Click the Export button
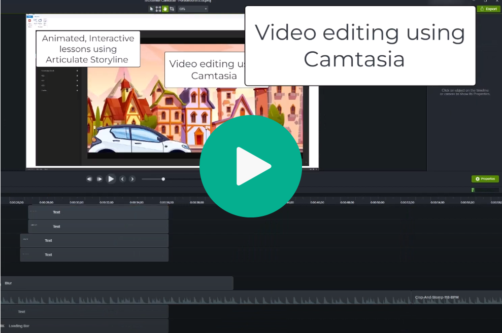Image resolution: width=502 pixels, height=333 pixels. 489,9
